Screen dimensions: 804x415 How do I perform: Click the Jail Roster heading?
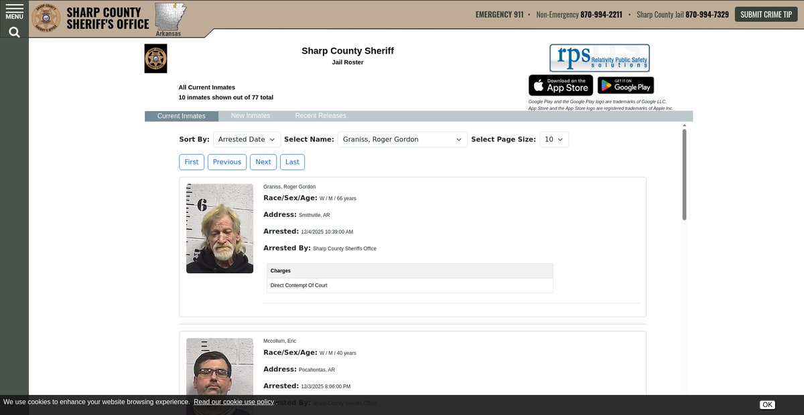pos(348,62)
